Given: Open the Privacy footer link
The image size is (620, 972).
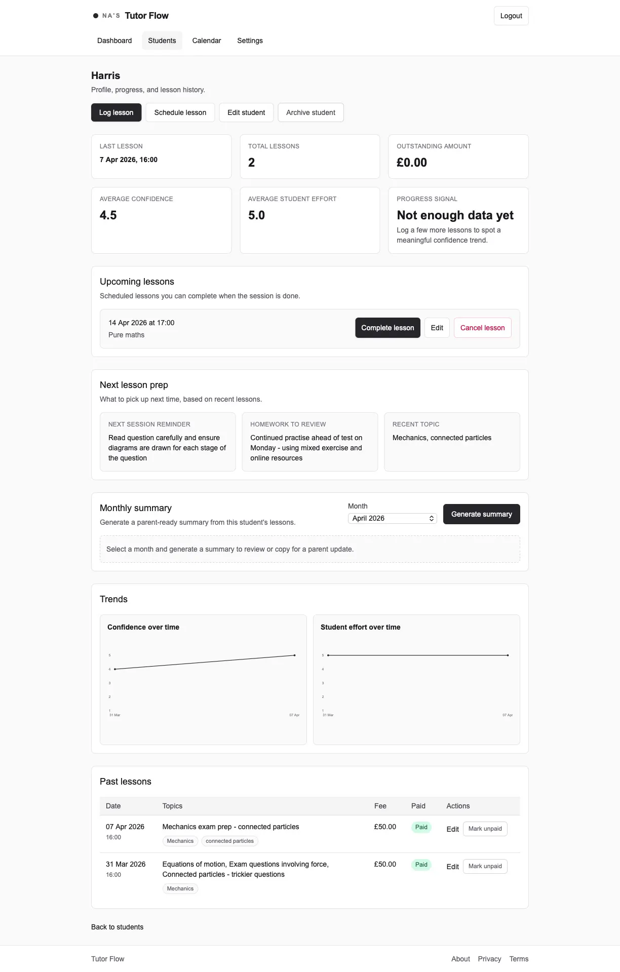Looking at the screenshot, I should pos(489,959).
